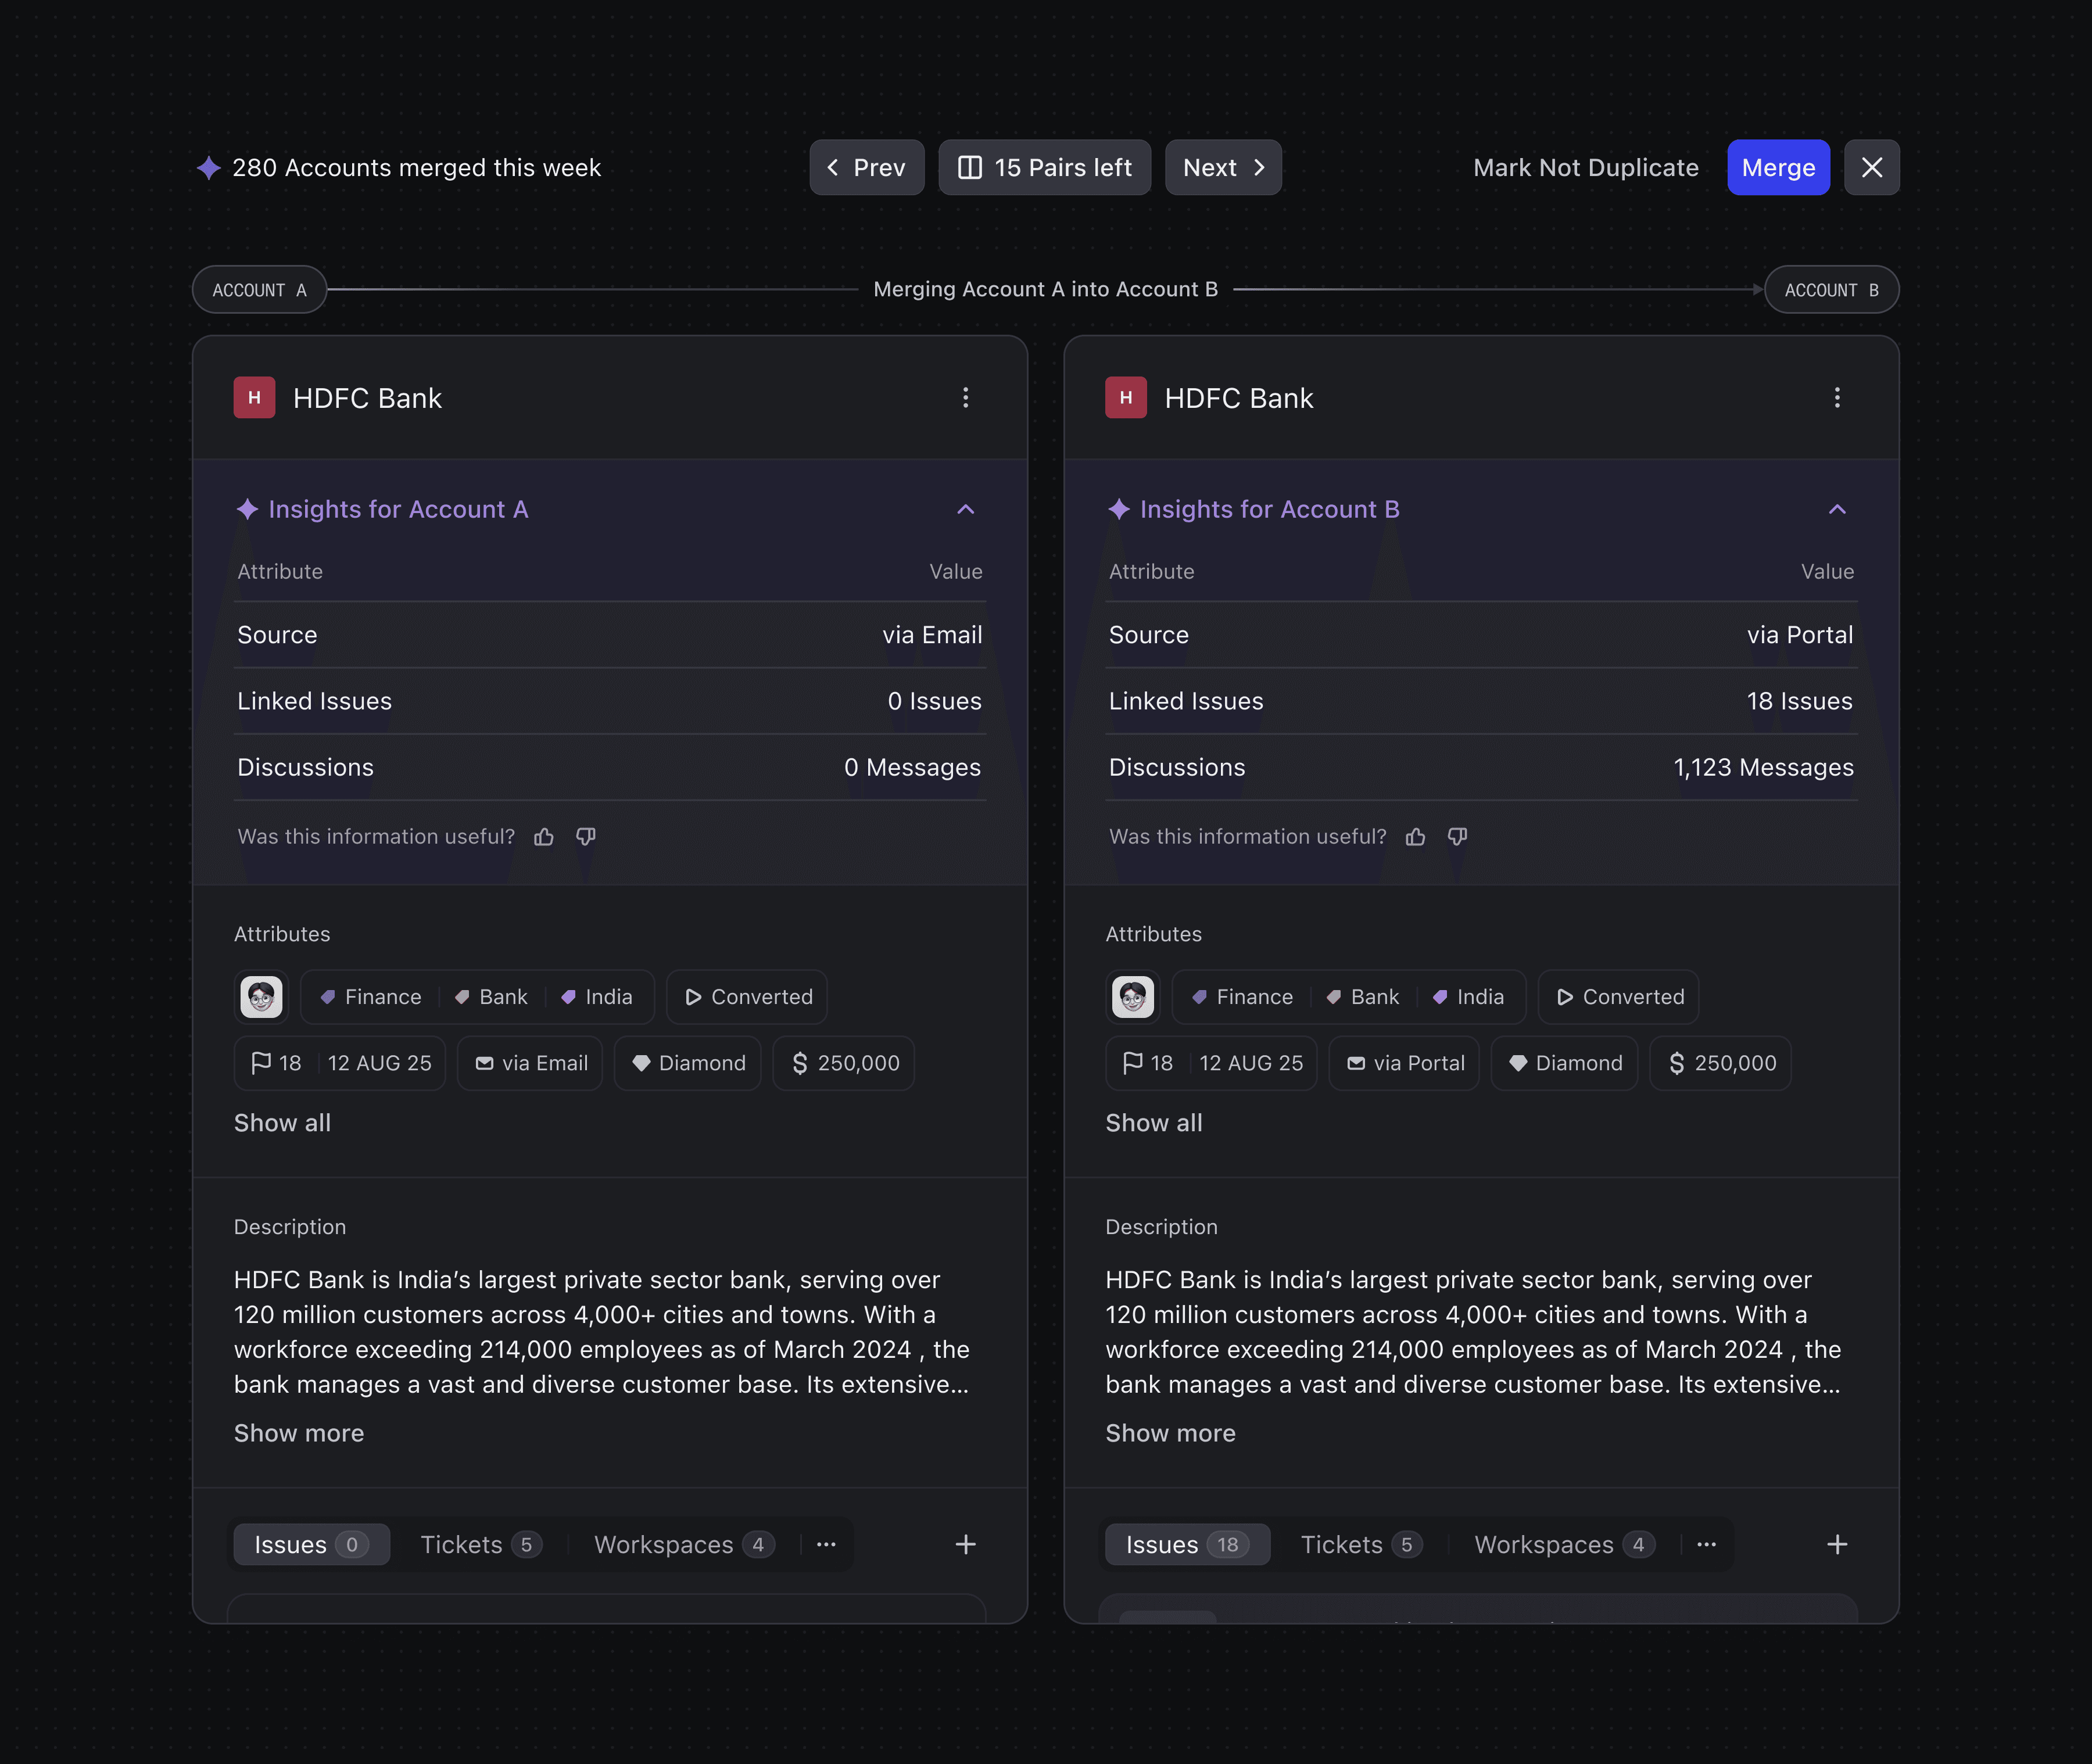Click thumbs down on Account A insights
Screen dimensions: 2092x1764
586,837
